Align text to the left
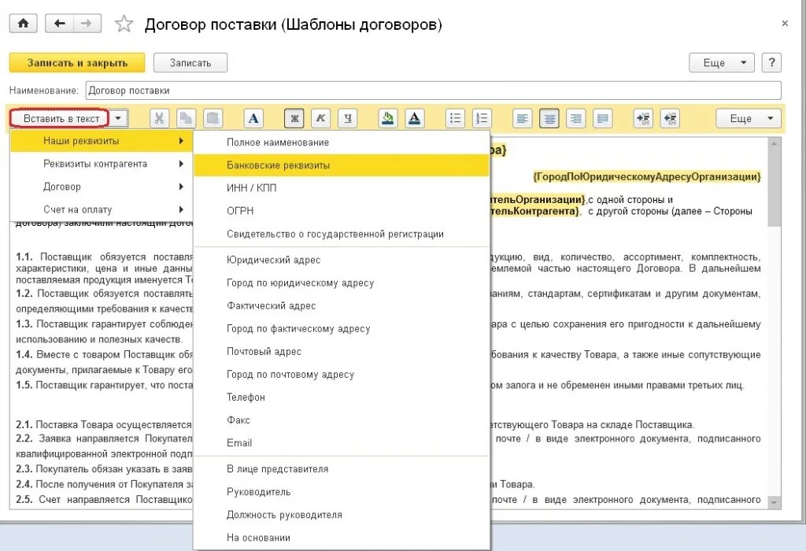This screenshot has height=551, width=806. coord(523,119)
